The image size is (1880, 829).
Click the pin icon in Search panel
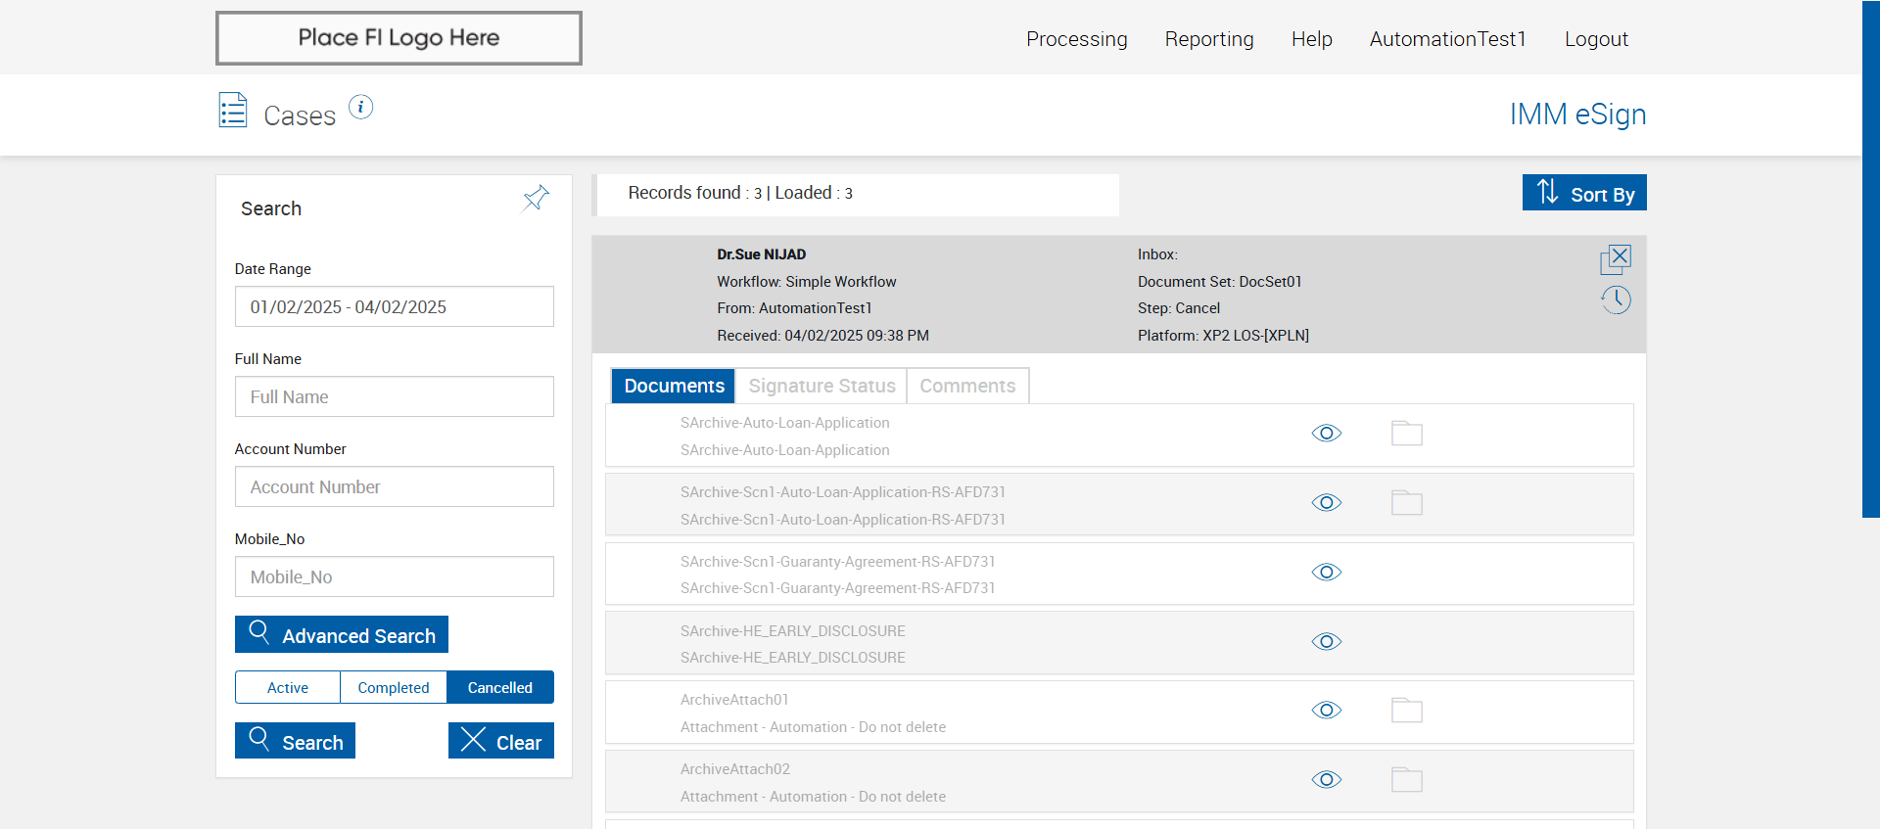536,199
